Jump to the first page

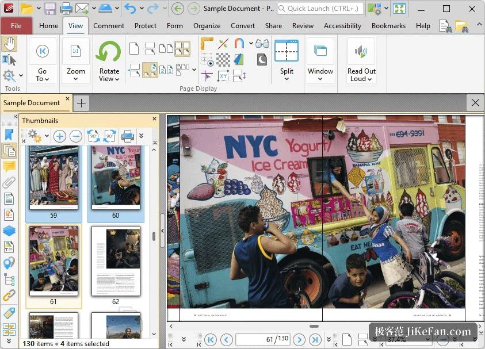(x=211, y=340)
